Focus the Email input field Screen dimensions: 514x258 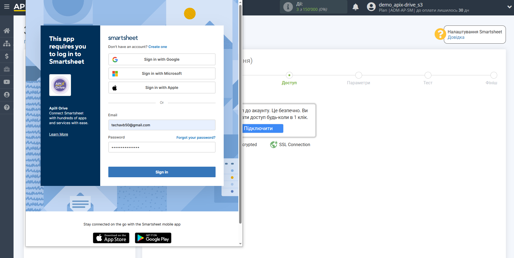pos(162,125)
